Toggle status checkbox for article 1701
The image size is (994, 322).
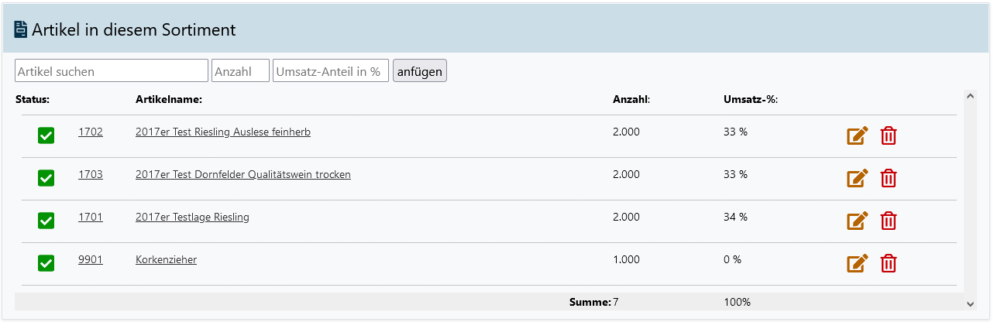[46, 221]
